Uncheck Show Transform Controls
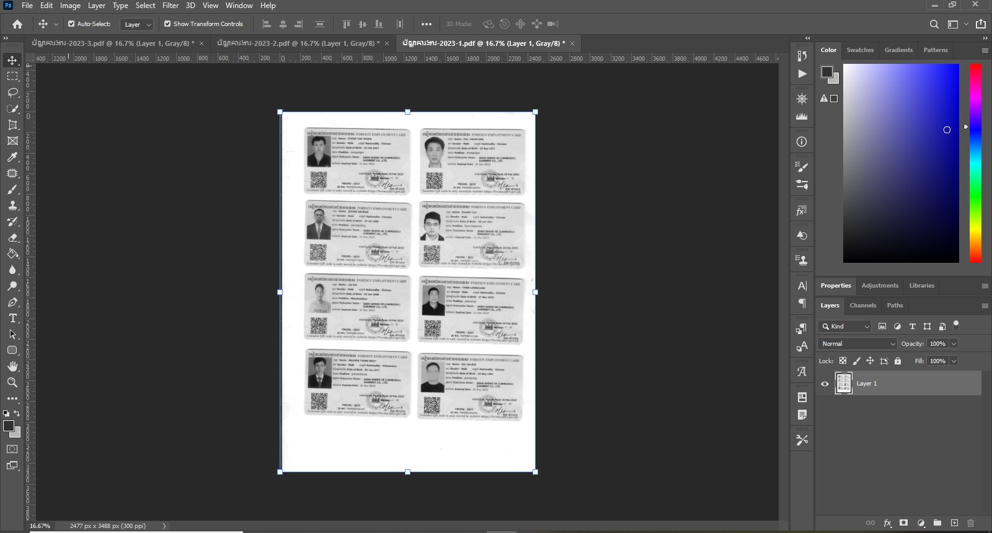 tap(167, 24)
